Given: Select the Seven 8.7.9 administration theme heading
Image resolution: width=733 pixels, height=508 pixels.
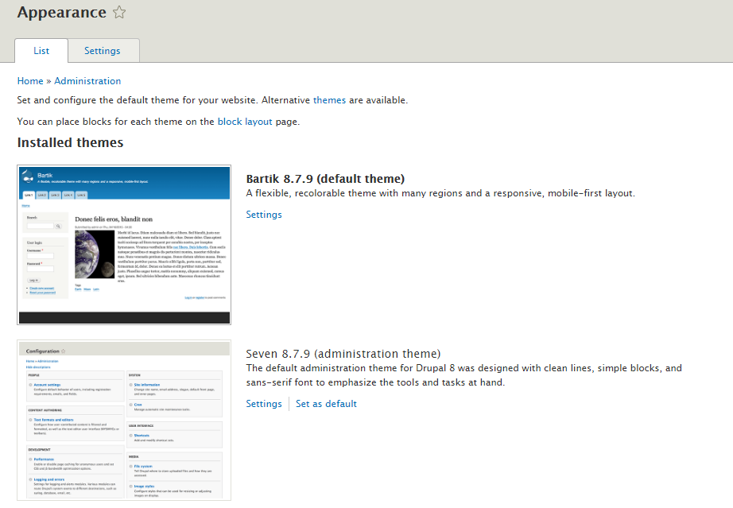Looking at the screenshot, I should [x=343, y=353].
